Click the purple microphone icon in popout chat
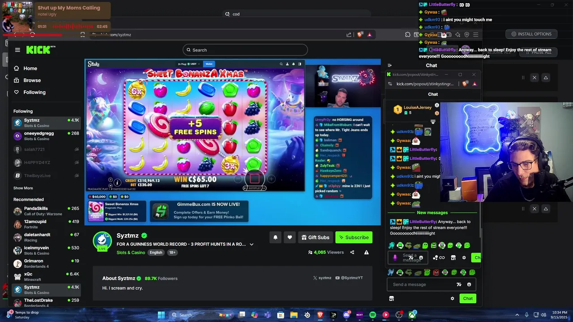Screen dimensions: 573x322 pyautogui.click(x=395, y=258)
